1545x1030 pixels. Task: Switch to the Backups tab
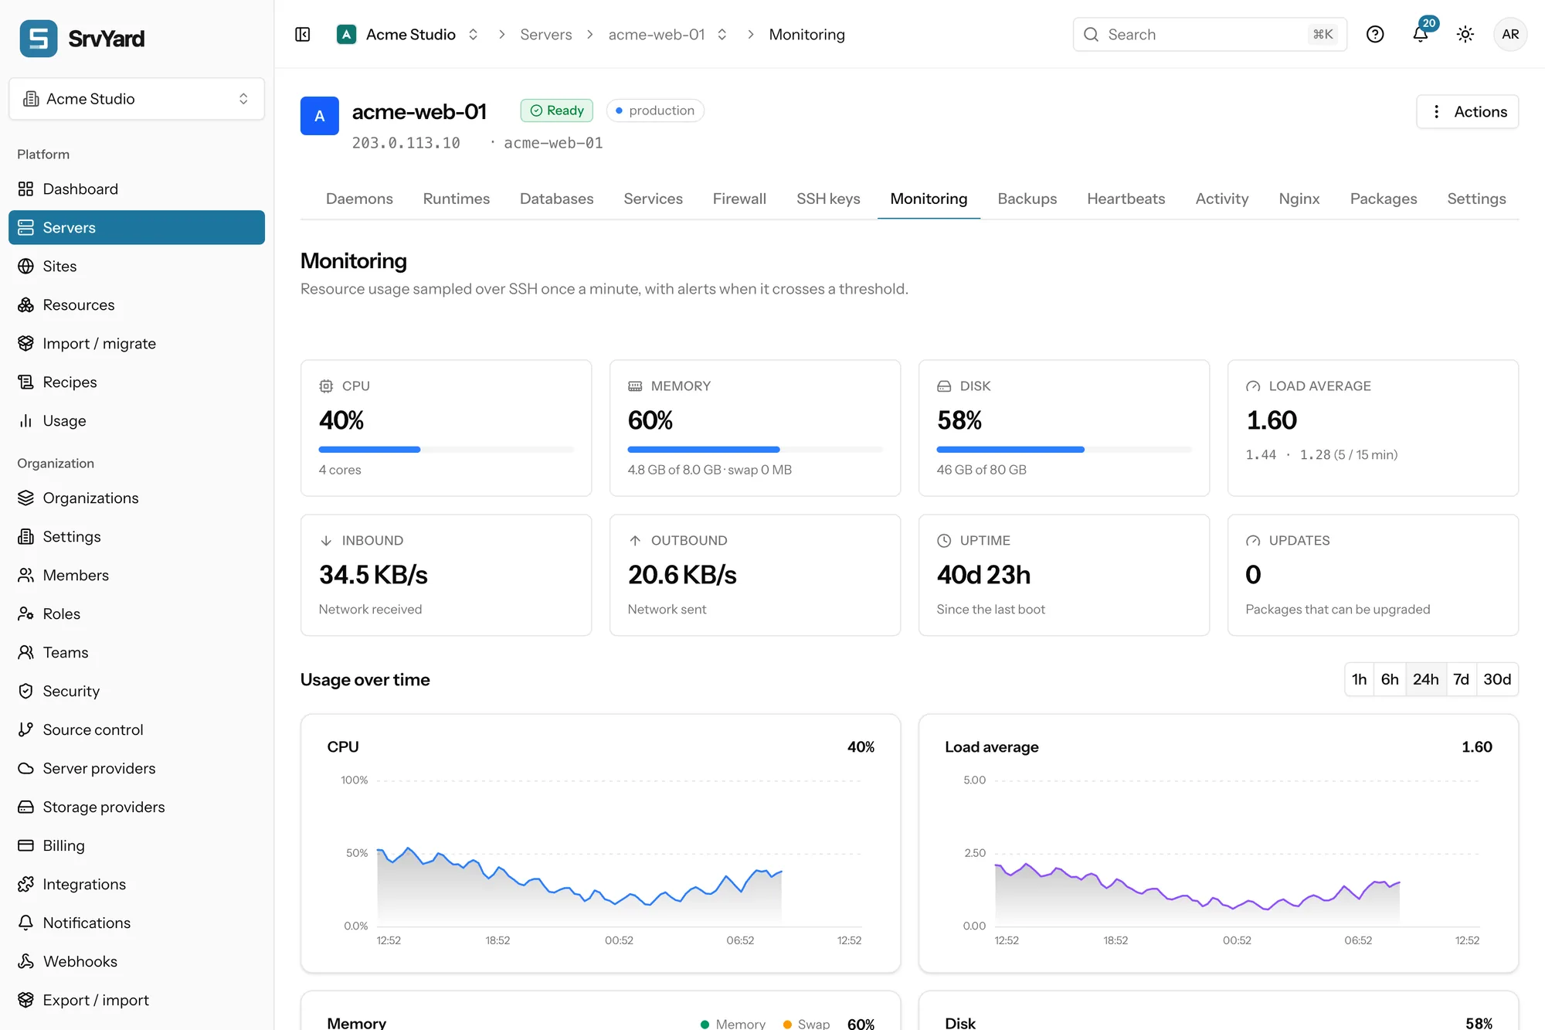coord(1027,199)
